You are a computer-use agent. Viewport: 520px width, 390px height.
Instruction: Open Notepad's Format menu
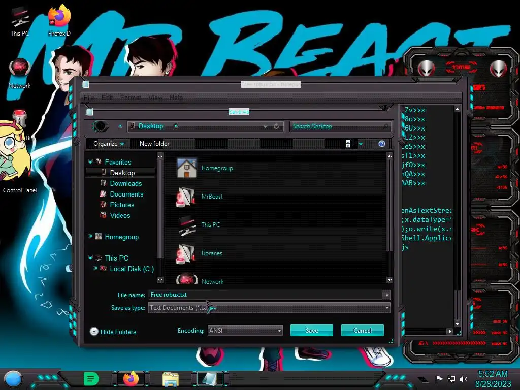click(x=131, y=97)
